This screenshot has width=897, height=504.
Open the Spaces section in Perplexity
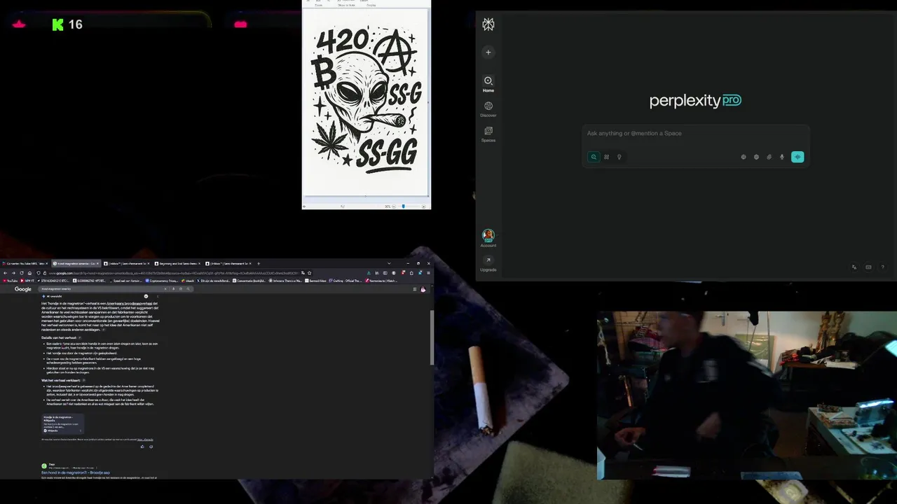[x=488, y=134]
